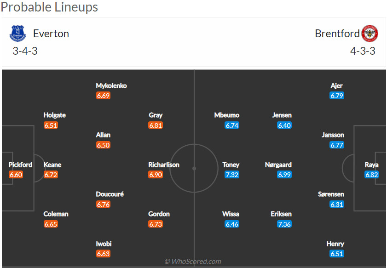Select Coleman player name
Screen dimensions: 387x268
(56, 214)
